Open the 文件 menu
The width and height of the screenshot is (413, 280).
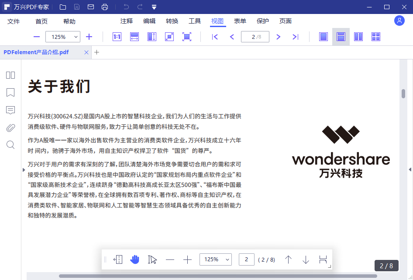[14, 21]
